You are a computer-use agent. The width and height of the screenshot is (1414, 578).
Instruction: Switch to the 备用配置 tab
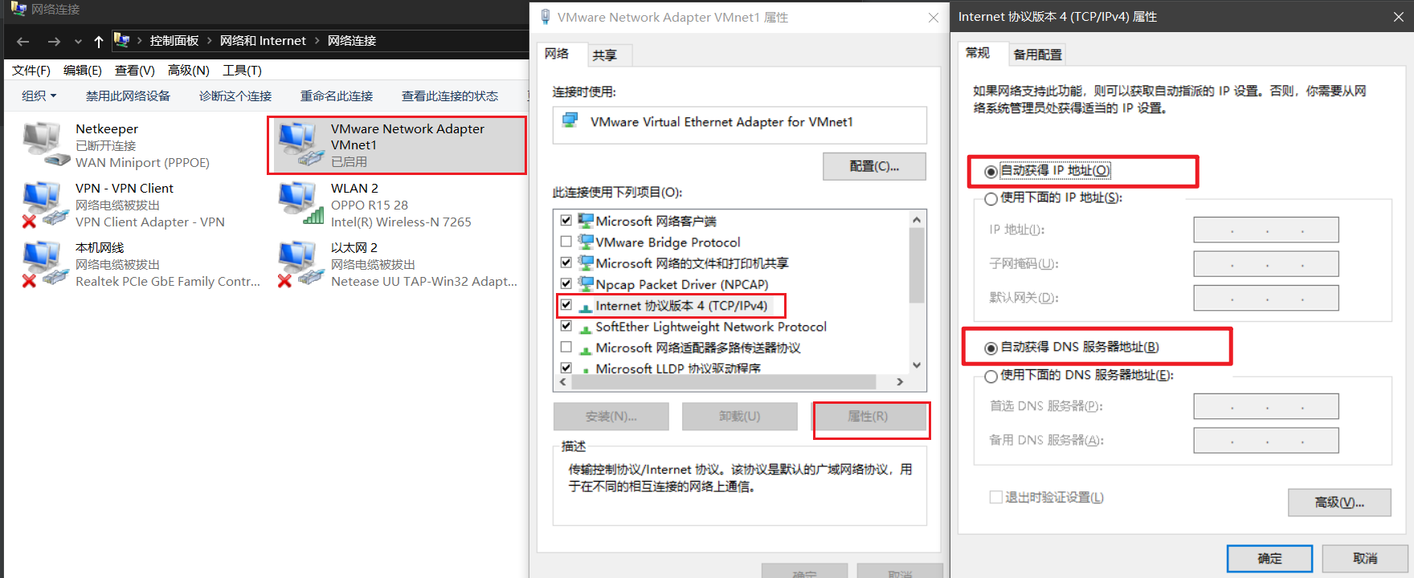pyautogui.click(x=1037, y=55)
